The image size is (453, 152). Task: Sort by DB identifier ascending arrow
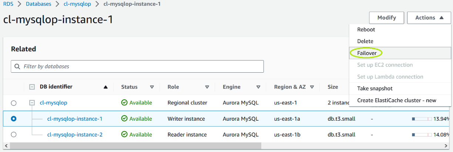(105, 87)
